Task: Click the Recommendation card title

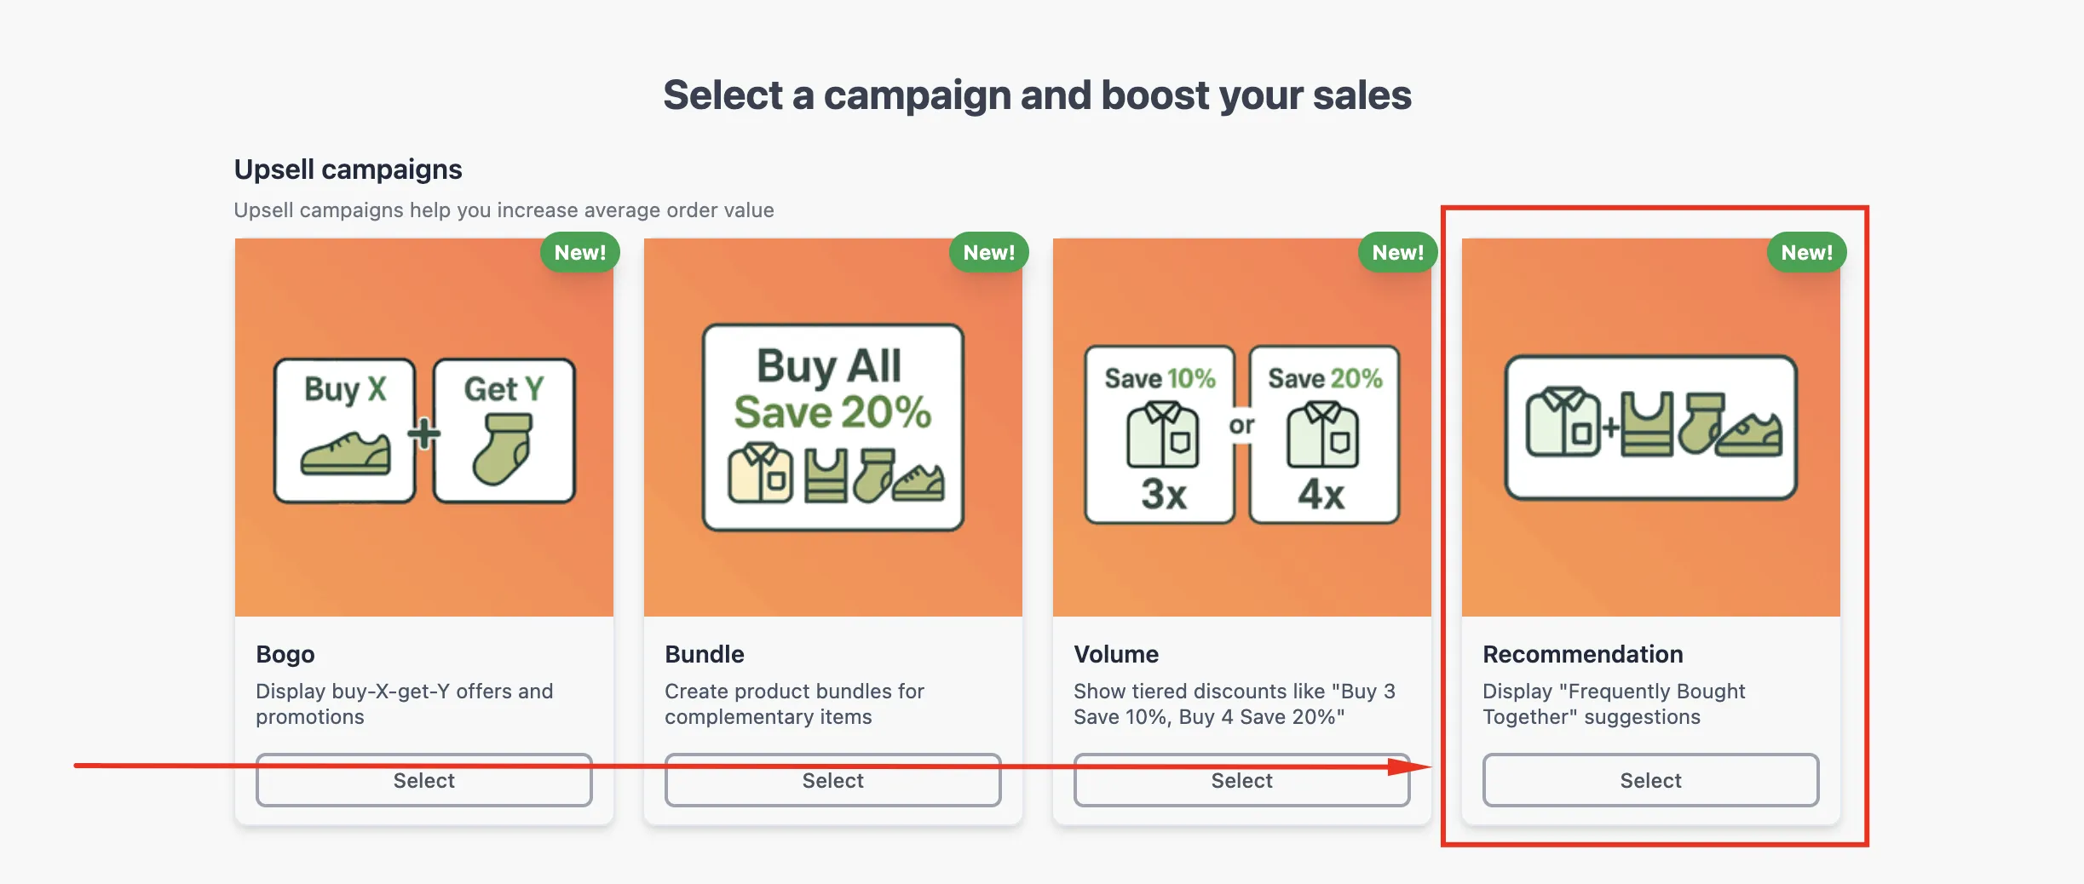Action: point(1583,654)
